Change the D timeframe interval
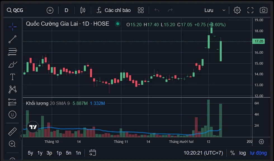Screen dimensions: 274x161 [x=67, y=10]
